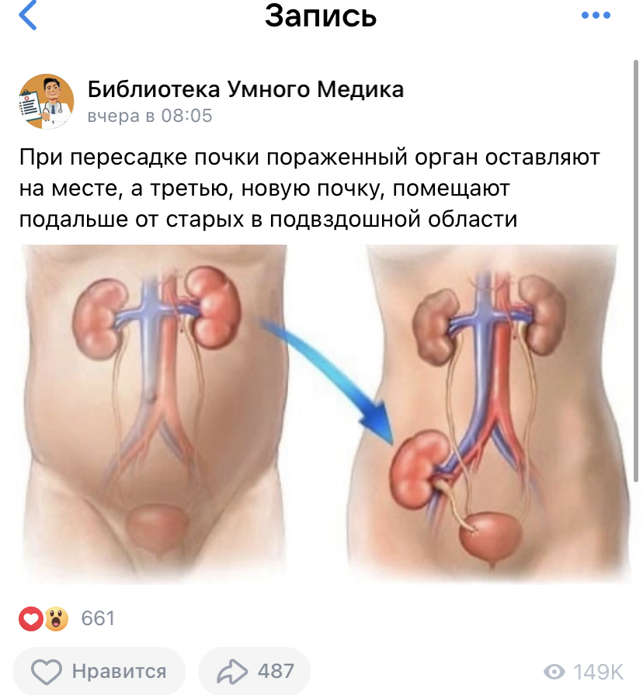Tap the post text about kidney transplant
643x695 pixels.
point(309,188)
